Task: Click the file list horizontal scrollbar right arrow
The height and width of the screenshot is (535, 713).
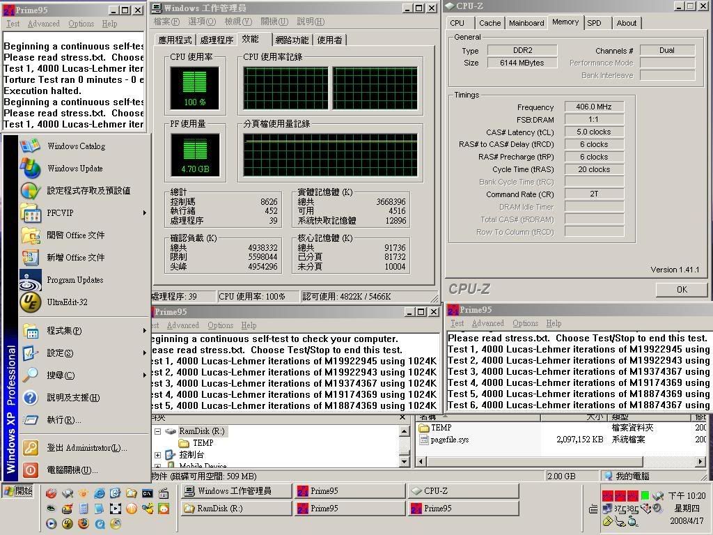Action: [700, 461]
